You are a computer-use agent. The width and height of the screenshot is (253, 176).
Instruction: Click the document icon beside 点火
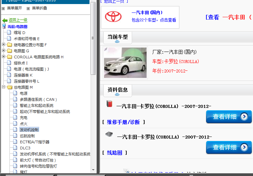coord(15,123)
